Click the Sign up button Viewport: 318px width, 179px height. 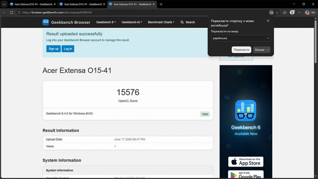tap(53, 49)
